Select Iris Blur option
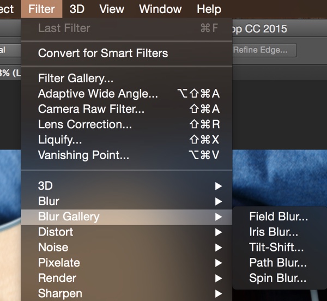 [x=274, y=232]
